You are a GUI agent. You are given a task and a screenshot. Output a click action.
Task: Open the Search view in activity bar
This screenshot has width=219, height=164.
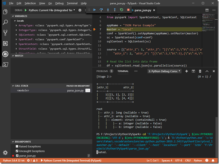[x=5, y=22]
